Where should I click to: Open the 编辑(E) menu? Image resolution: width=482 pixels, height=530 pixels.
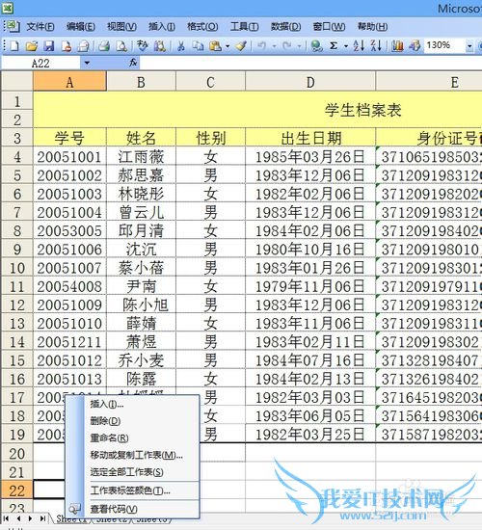pos(81,27)
